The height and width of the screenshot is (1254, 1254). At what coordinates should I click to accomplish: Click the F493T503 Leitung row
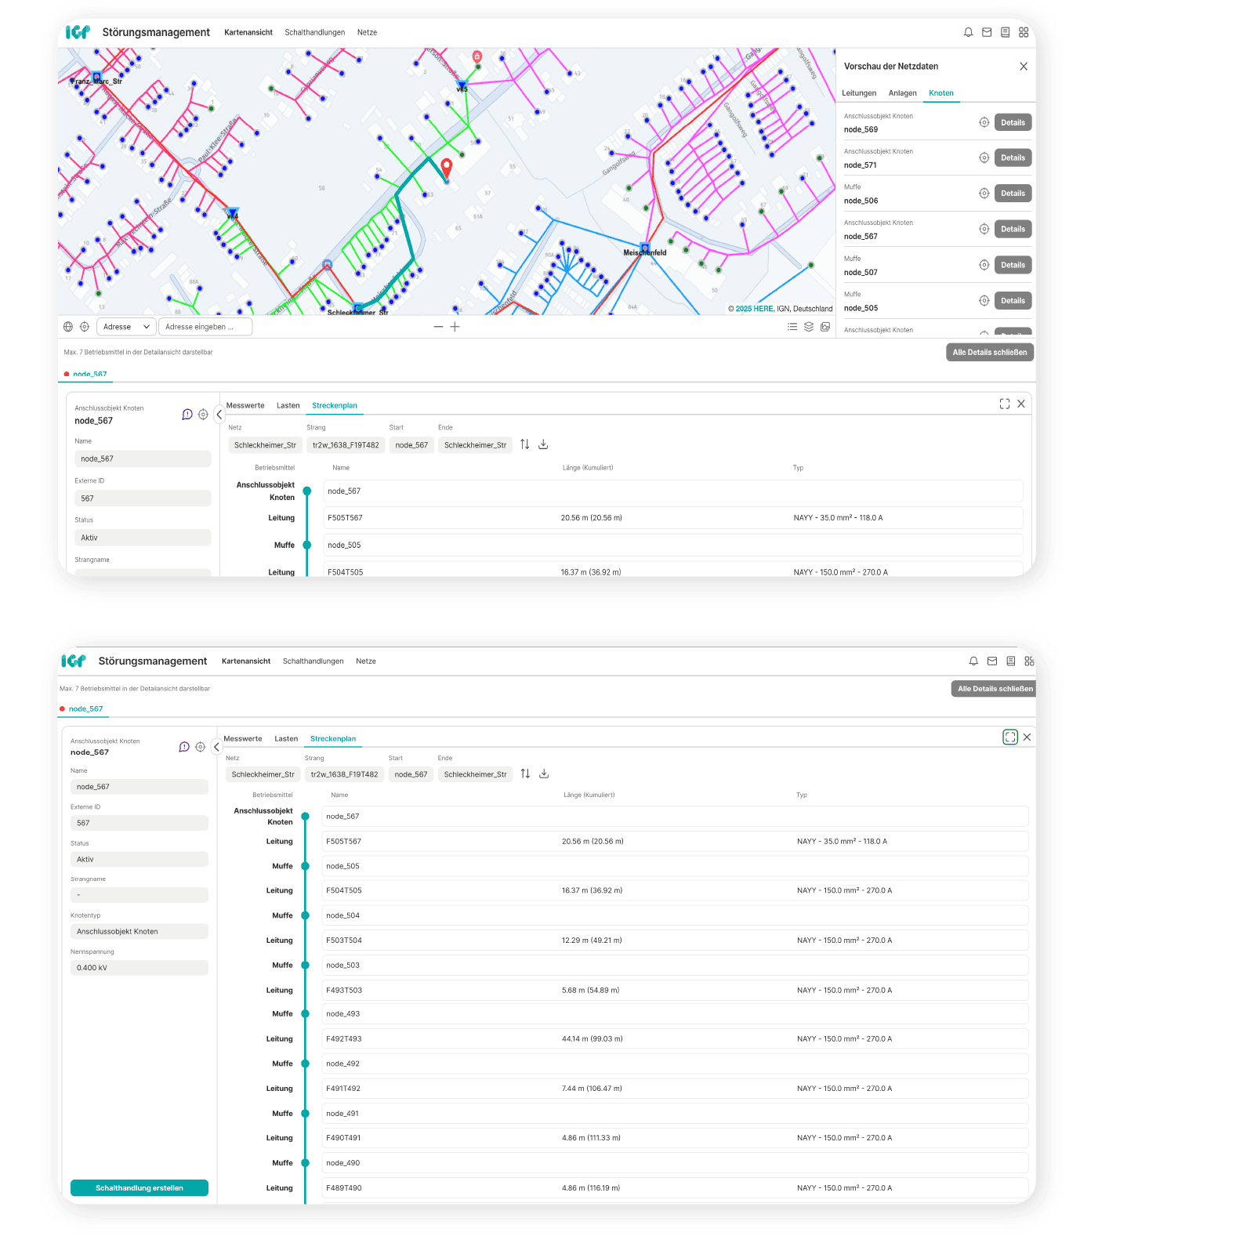(x=675, y=990)
